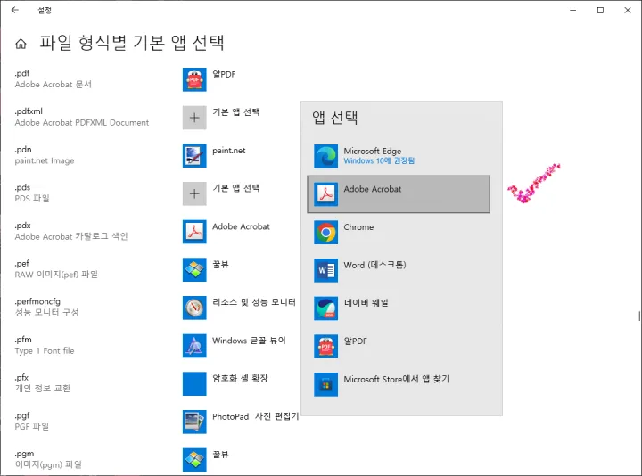Click 암호화 셸 확장 label
The height and width of the screenshot is (476, 642).
pos(240,379)
